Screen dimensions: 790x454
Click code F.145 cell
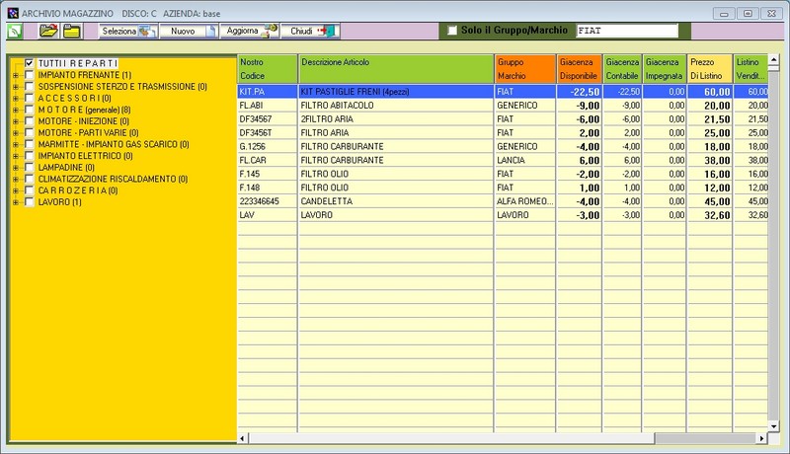(267, 174)
